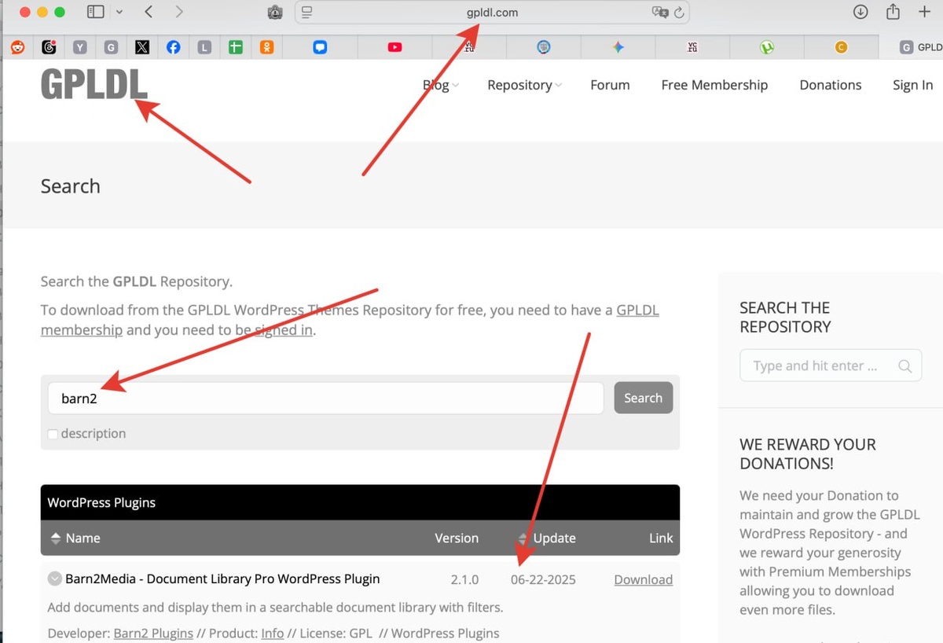Sort the table by Update column

(547, 538)
